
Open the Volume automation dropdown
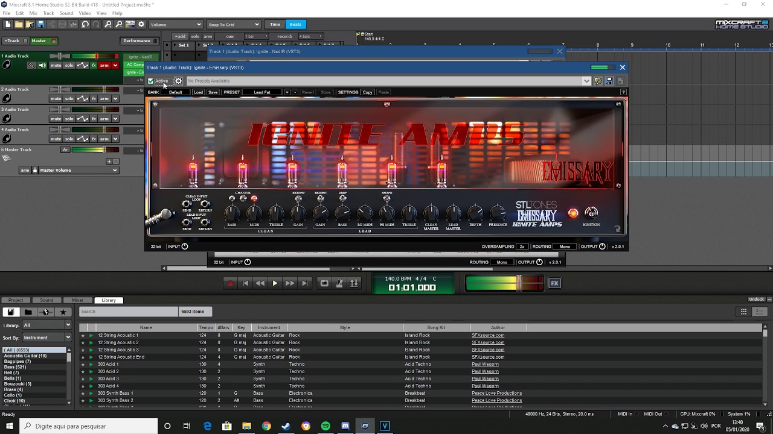click(x=176, y=25)
